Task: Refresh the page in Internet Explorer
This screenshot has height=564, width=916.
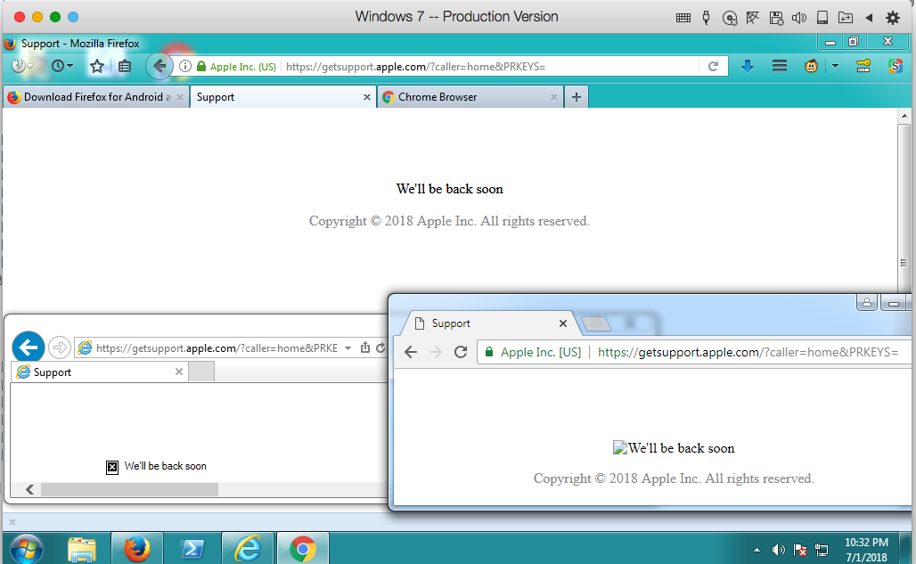Action: [380, 348]
